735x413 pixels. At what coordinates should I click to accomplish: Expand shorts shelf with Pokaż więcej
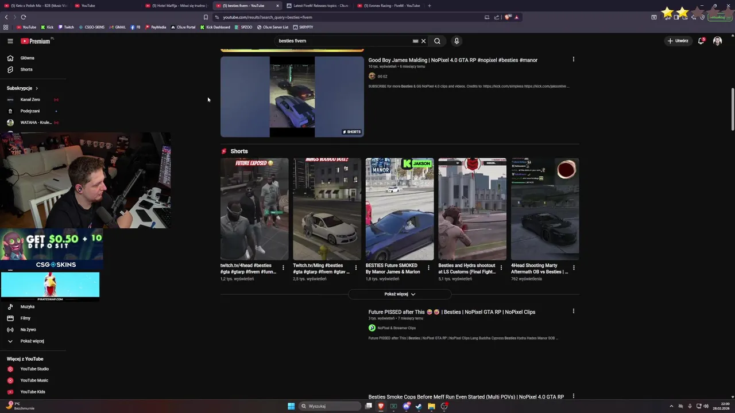[x=400, y=294]
